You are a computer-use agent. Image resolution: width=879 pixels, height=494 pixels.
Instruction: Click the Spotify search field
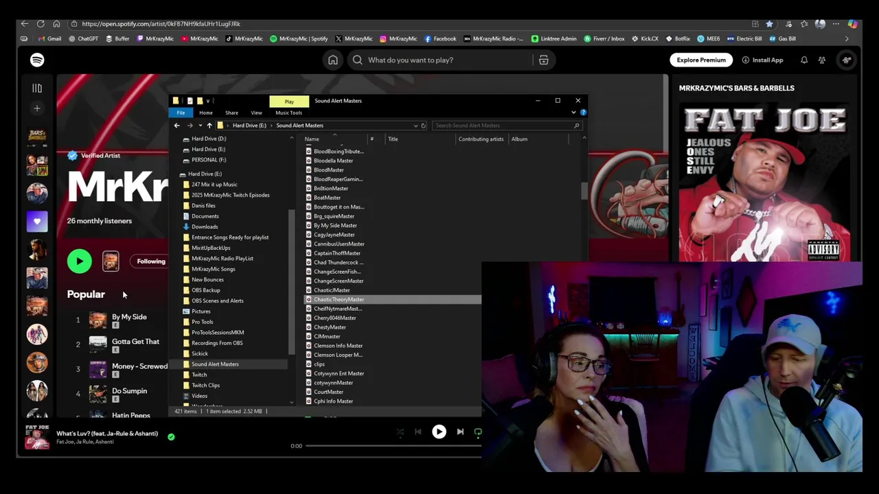[x=439, y=60]
